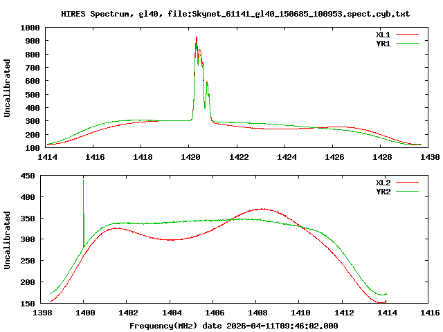Screen dimensions: 443x332
Task: Click the 1418 x-axis tick label
Action: (143, 157)
